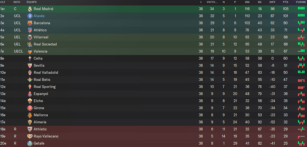Click the Espanyol crest icon
Image resolution: width=307 pixels, height=147 pixels.
click(x=30, y=94)
